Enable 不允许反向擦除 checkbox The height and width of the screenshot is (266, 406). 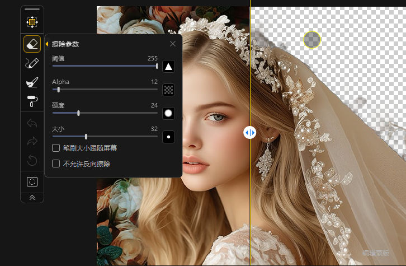pyautogui.click(x=56, y=164)
